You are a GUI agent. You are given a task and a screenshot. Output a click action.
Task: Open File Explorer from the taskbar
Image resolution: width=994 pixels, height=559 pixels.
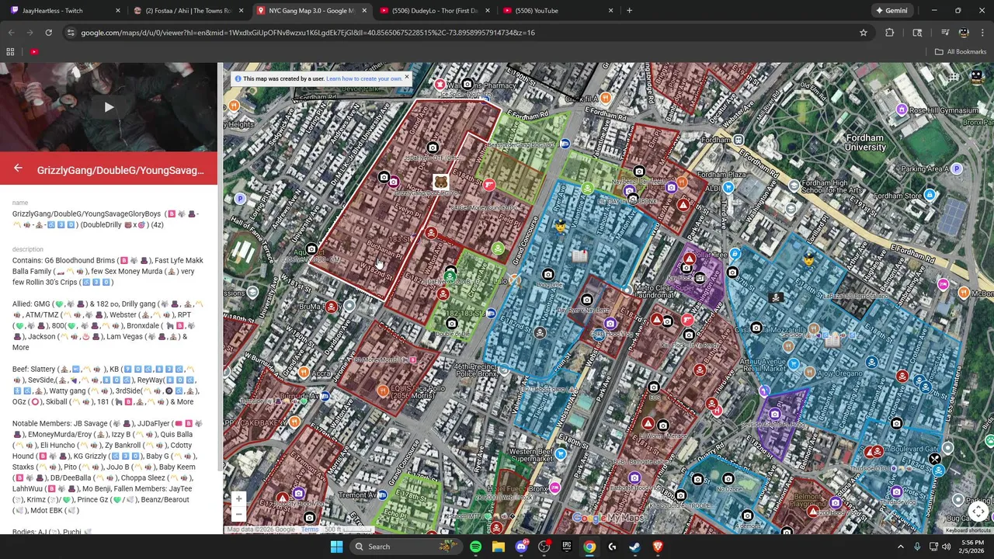click(x=499, y=547)
